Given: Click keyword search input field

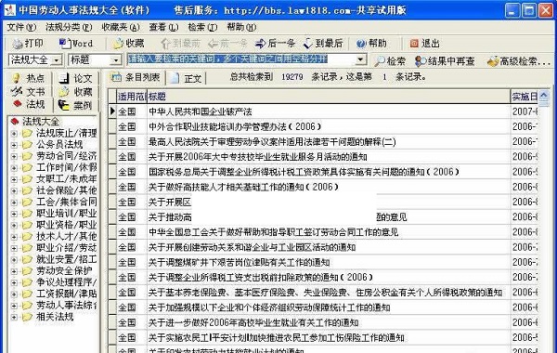Looking at the screenshot, I should [241, 59].
